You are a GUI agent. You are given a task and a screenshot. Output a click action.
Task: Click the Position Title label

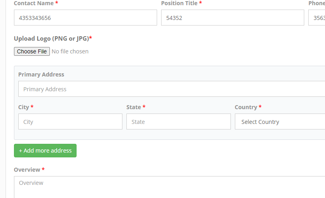(x=179, y=3)
